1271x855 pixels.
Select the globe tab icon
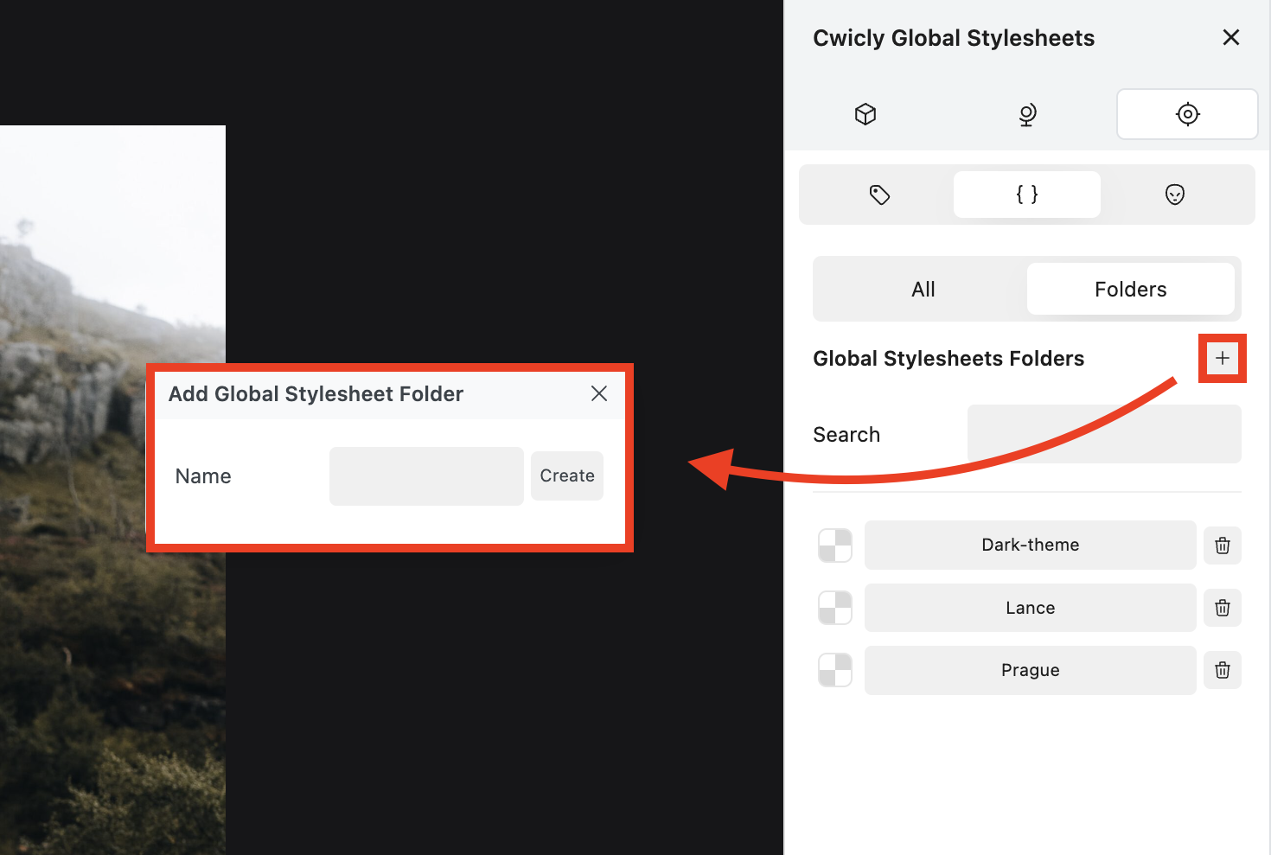(x=1027, y=114)
